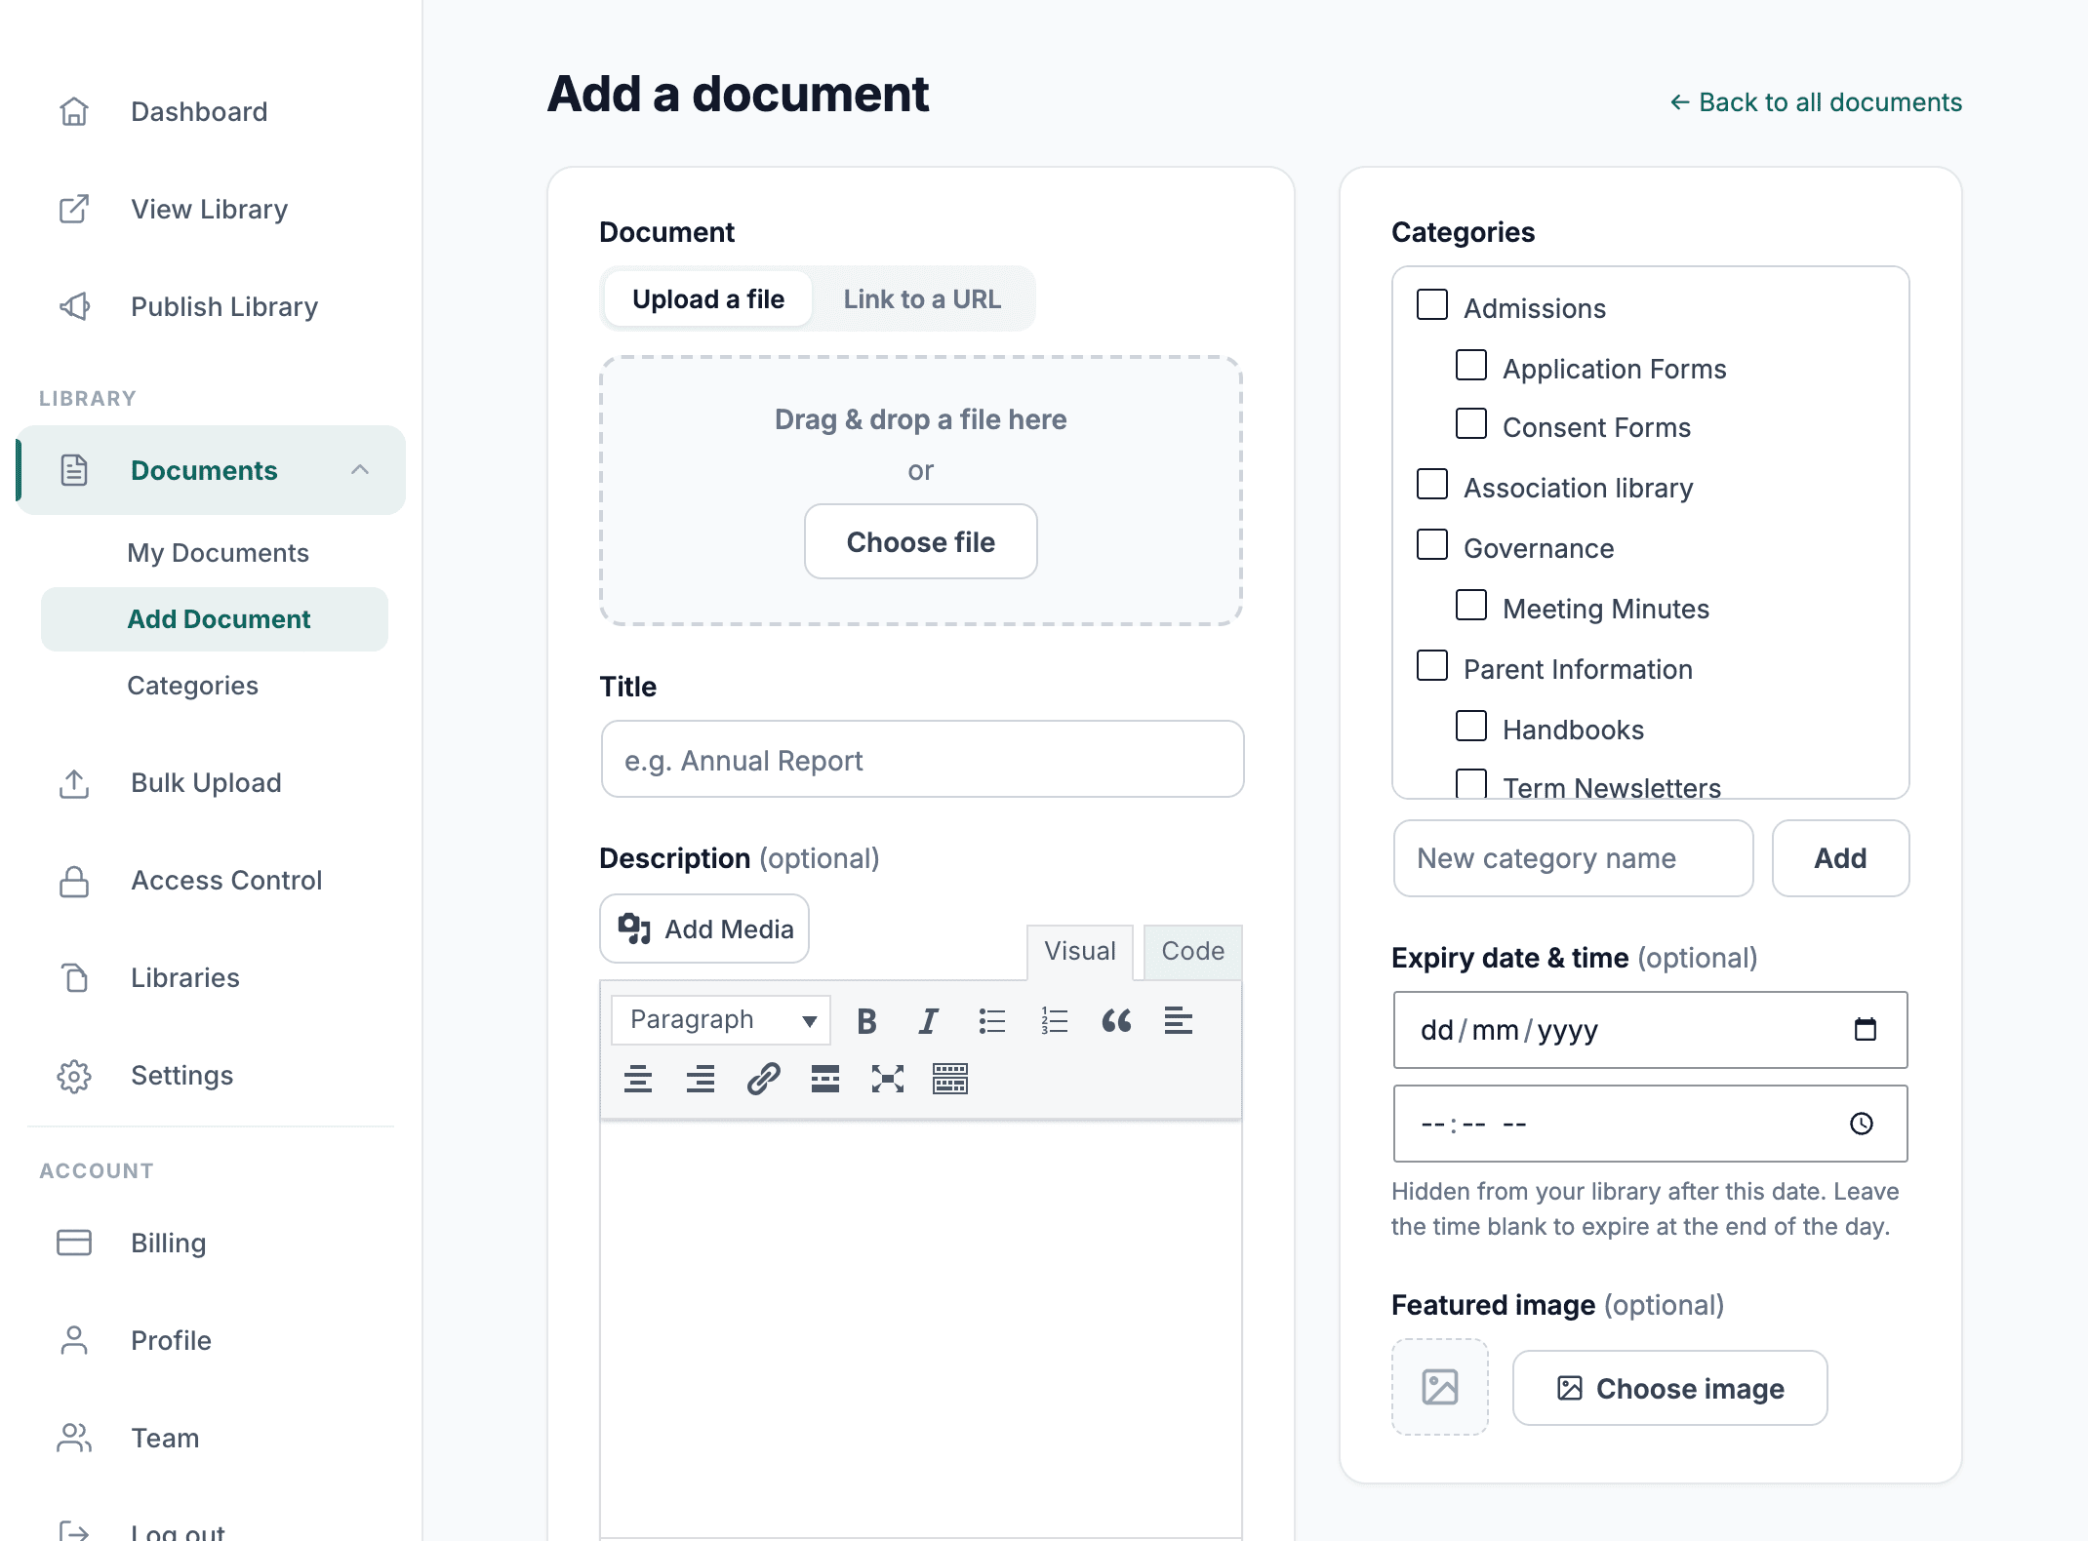This screenshot has width=2088, height=1541.
Task: Click the featured image placeholder thumbnail
Action: (1440, 1387)
